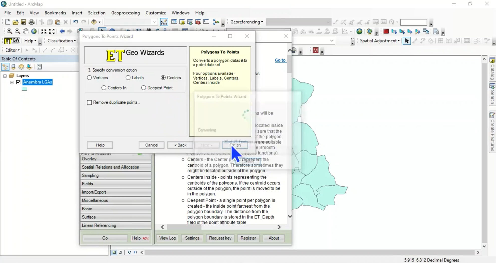Open the map scale combo box
The image size is (496, 263).
[131, 22]
